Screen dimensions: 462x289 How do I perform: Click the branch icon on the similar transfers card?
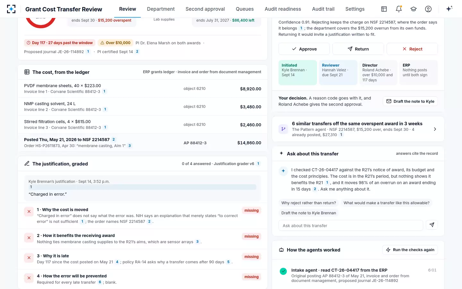[x=283, y=129]
